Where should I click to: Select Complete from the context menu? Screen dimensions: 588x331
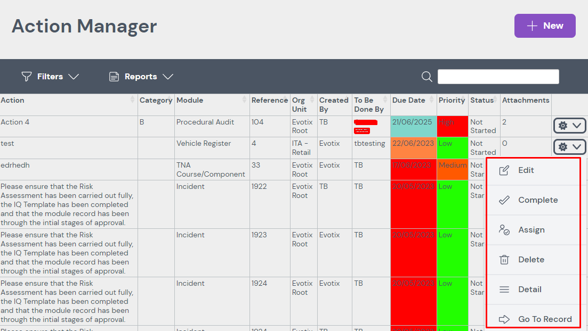[537, 200]
